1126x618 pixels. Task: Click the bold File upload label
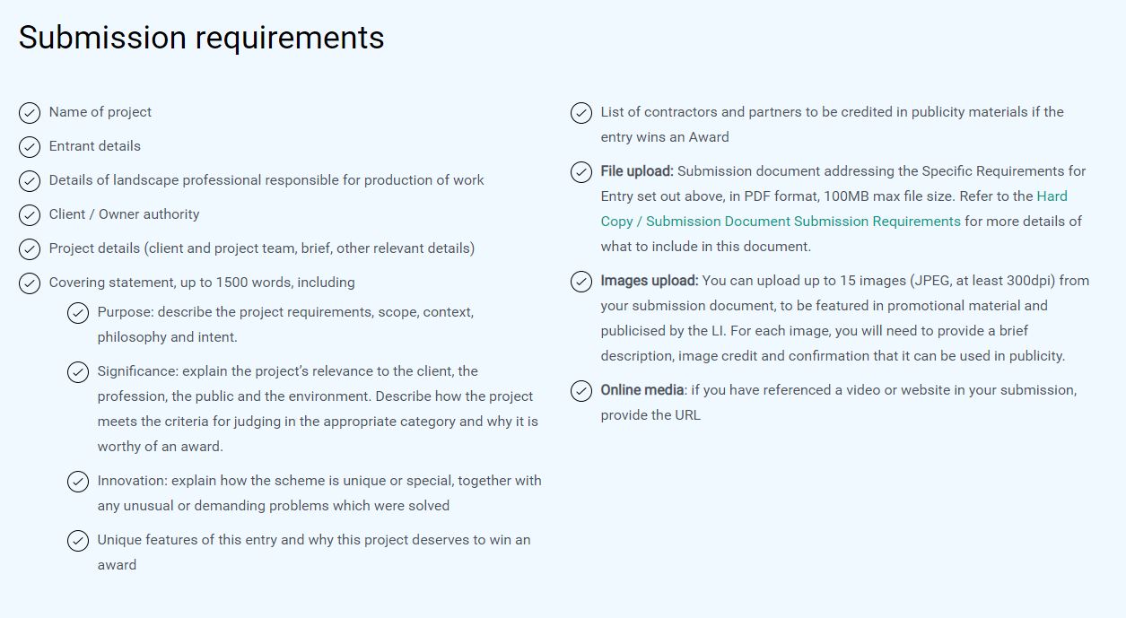pyautogui.click(x=636, y=171)
